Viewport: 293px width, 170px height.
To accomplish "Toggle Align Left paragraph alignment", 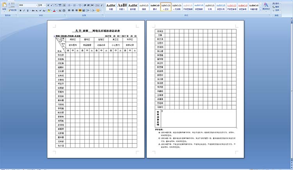I will [x=69, y=11].
